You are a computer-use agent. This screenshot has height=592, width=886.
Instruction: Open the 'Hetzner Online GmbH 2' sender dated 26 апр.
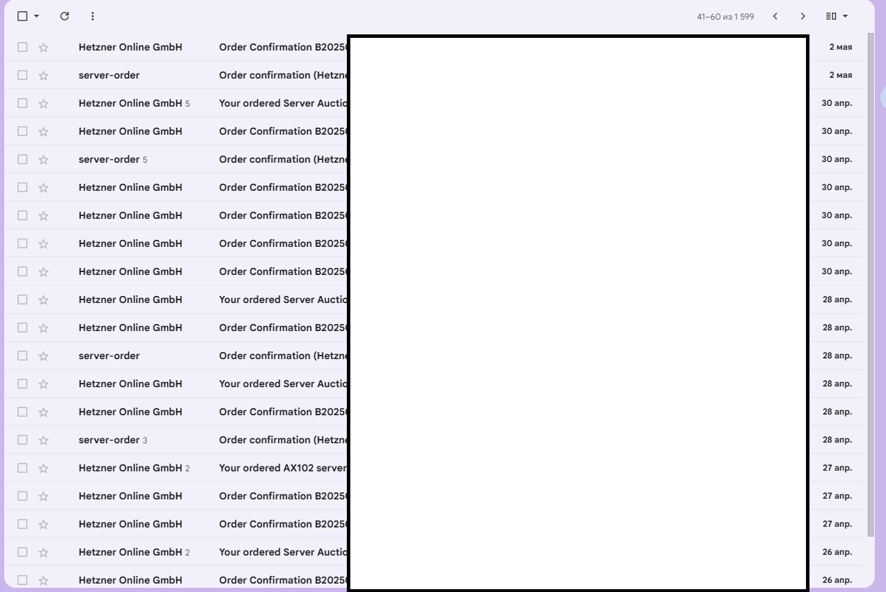pos(134,552)
